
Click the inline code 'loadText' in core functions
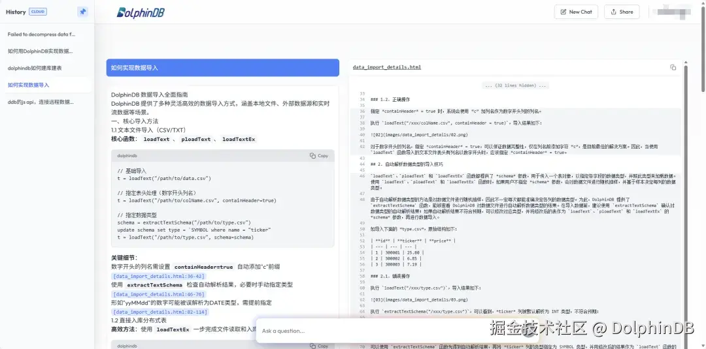tap(156, 139)
